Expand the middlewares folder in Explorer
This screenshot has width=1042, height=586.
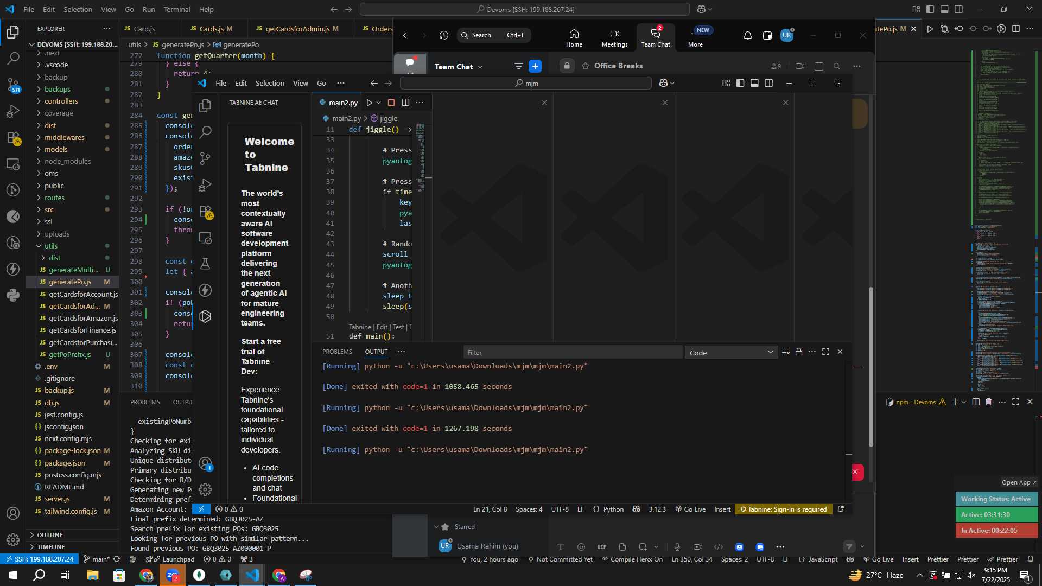[x=72, y=137]
